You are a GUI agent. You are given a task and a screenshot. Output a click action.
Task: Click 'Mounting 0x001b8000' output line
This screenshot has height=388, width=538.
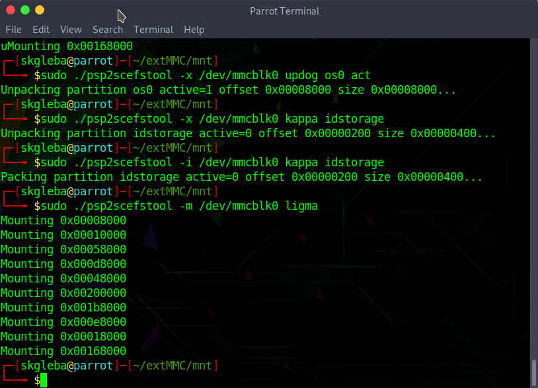(x=63, y=307)
